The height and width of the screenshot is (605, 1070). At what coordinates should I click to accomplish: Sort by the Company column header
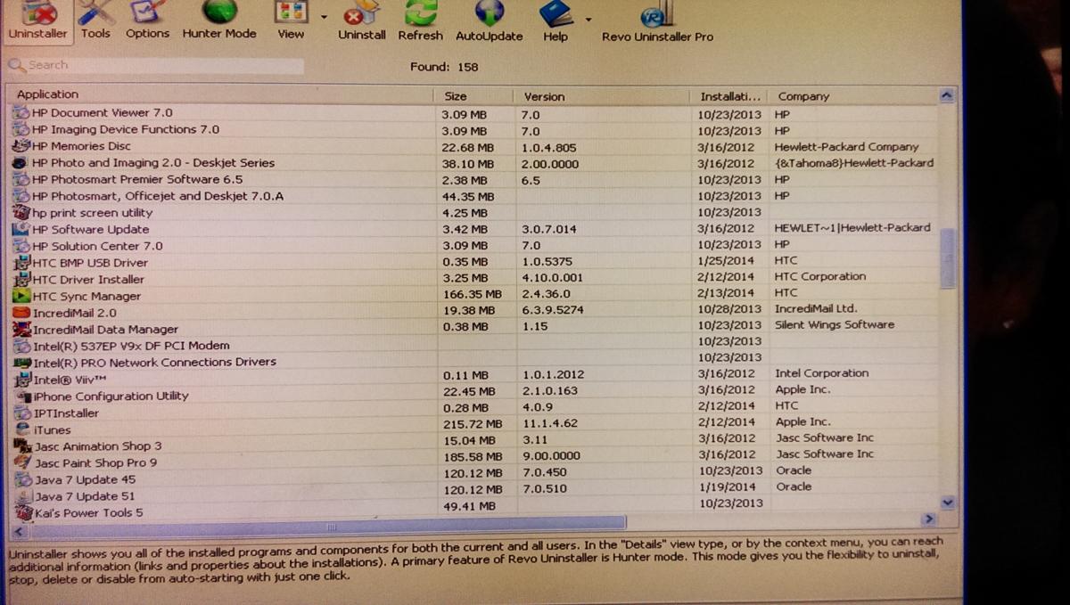pyautogui.click(x=852, y=96)
